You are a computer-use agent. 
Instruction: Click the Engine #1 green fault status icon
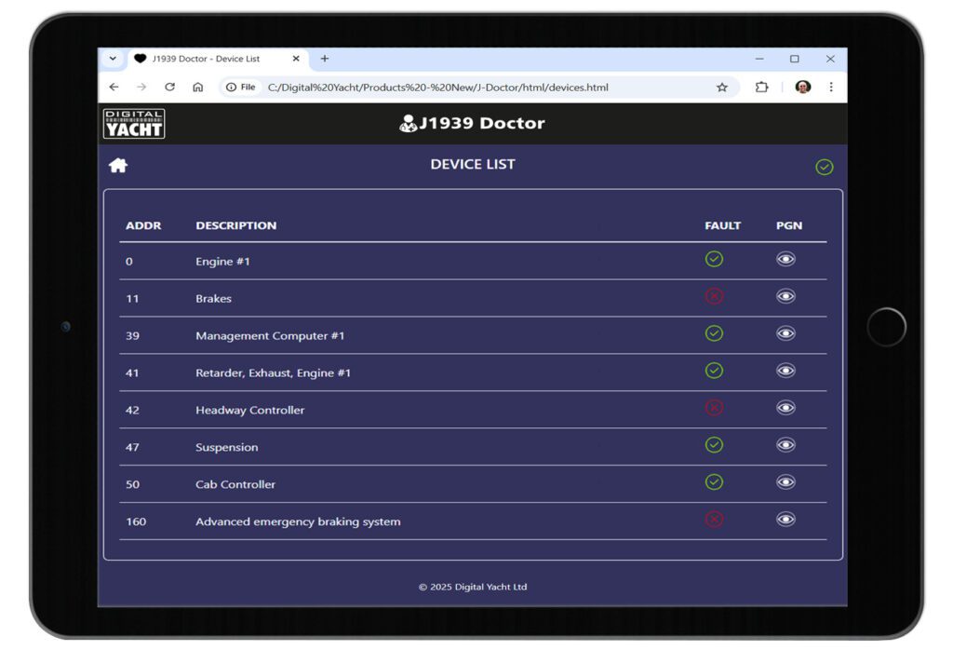pos(714,259)
